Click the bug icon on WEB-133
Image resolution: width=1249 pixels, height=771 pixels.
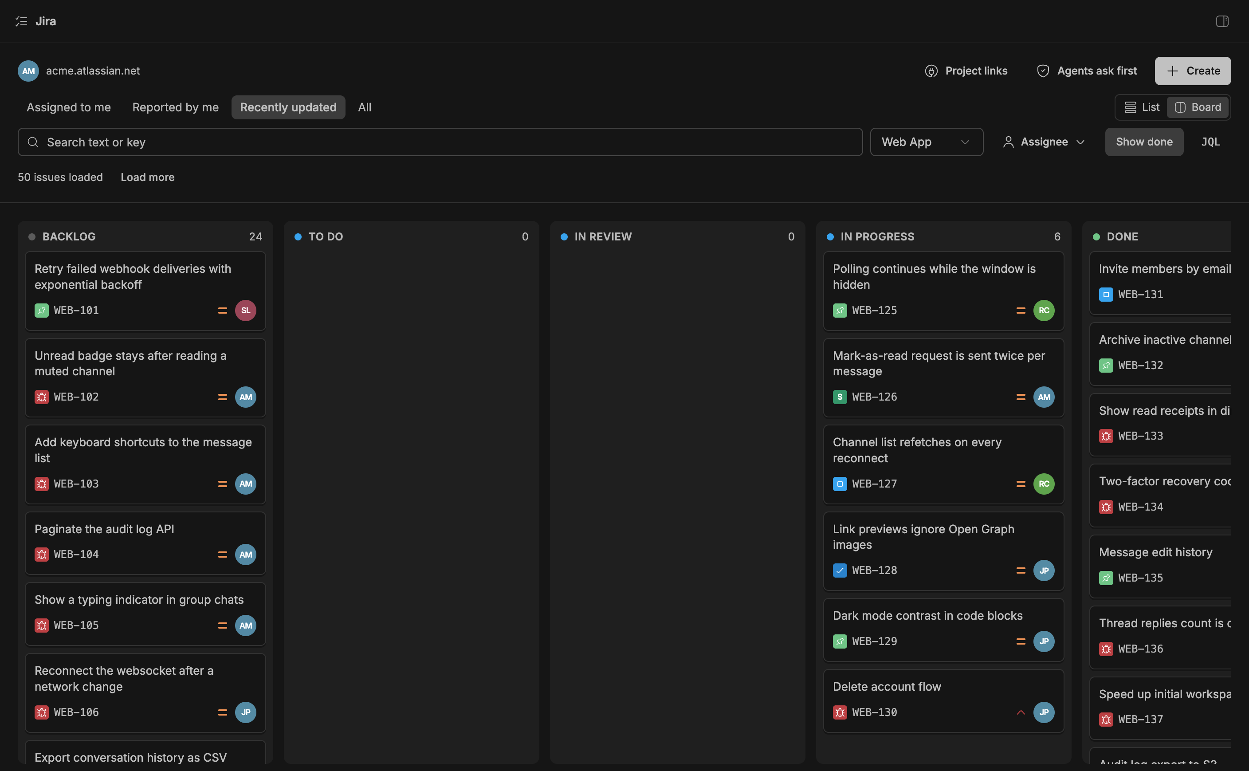coord(1106,436)
